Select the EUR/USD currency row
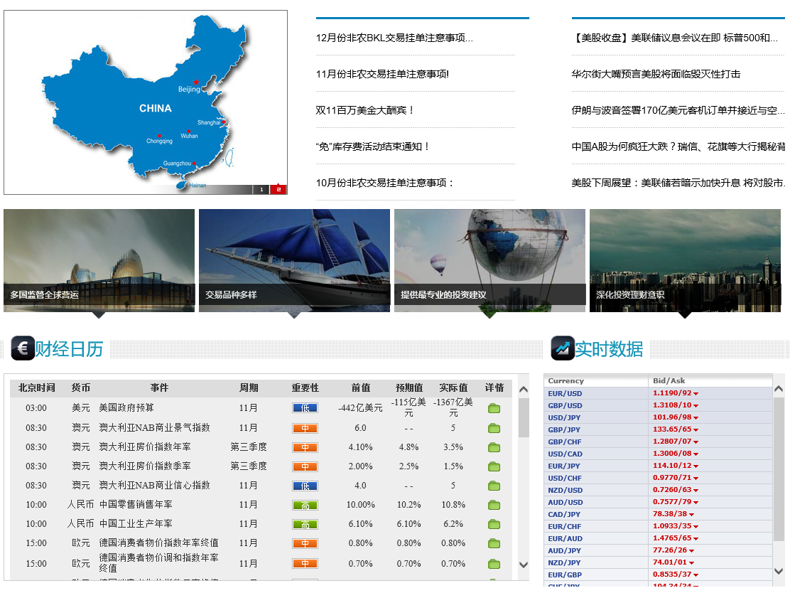Viewport: 790px width, 593px height. 658,393
